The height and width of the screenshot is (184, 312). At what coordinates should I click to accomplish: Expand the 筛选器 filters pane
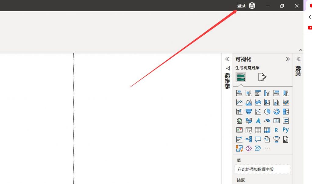[x=227, y=59]
